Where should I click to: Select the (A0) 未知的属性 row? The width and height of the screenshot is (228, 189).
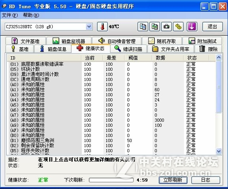tap(111, 85)
